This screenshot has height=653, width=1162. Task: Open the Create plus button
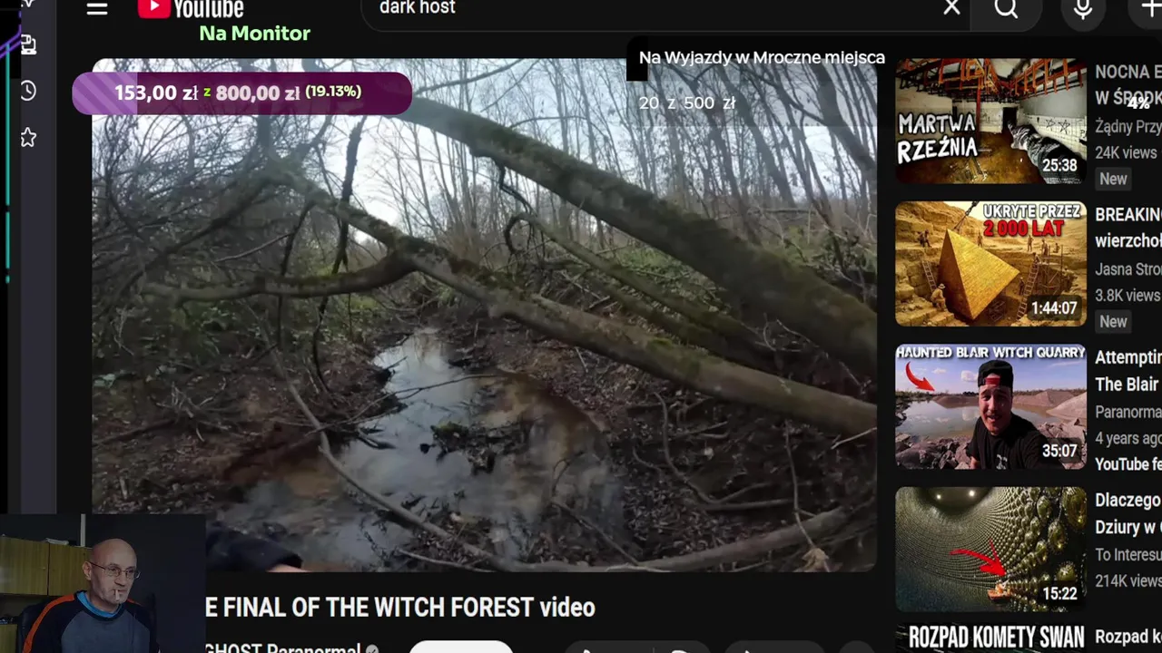point(1149,9)
